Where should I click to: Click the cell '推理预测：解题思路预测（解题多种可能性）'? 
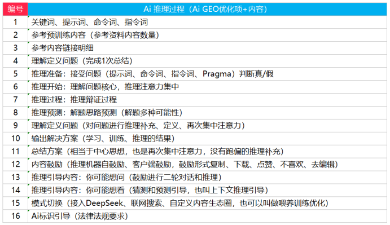coord(208,113)
